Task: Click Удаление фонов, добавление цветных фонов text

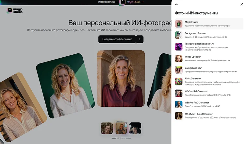Action: pyautogui.click(x=206, y=37)
